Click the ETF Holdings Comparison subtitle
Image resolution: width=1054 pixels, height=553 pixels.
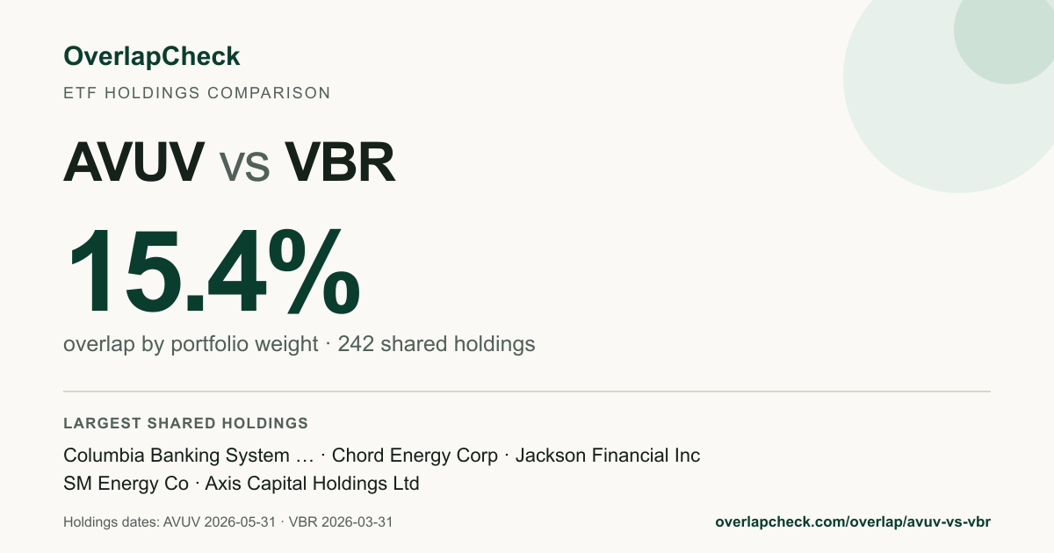click(197, 93)
